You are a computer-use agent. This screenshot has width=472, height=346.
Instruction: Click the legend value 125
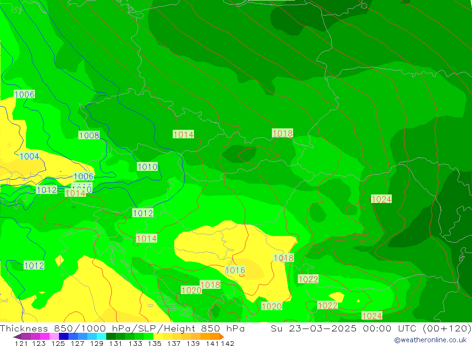(x=58, y=343)
